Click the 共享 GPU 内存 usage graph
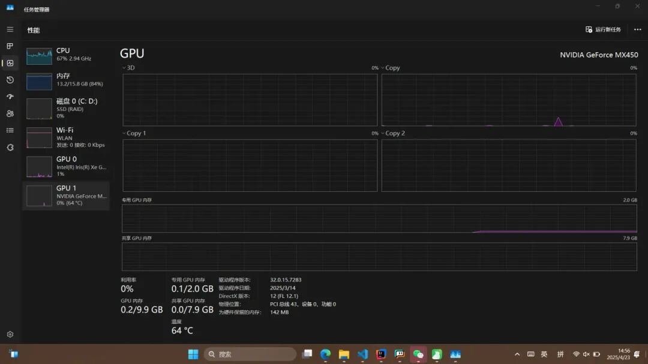648x364 pixels. point(379,257)
